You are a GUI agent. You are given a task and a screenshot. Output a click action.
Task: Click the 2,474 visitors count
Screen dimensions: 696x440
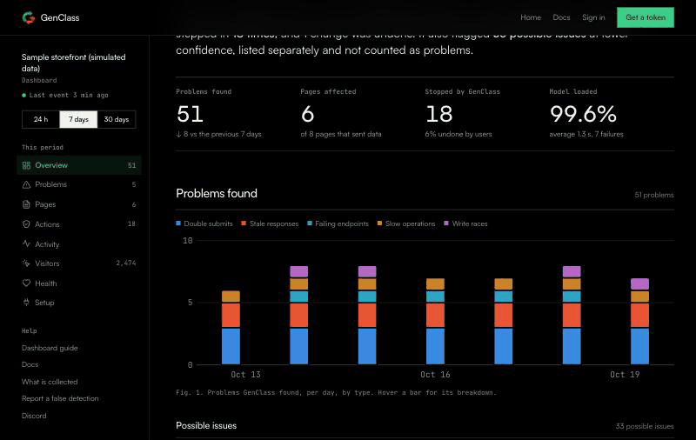[126, 263]
